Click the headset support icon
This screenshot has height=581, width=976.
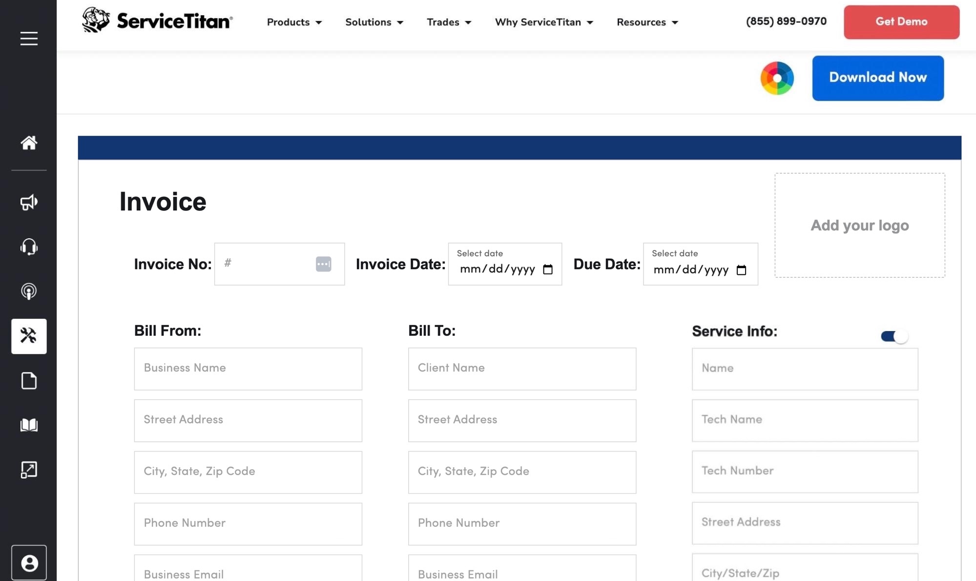[29, 247]
